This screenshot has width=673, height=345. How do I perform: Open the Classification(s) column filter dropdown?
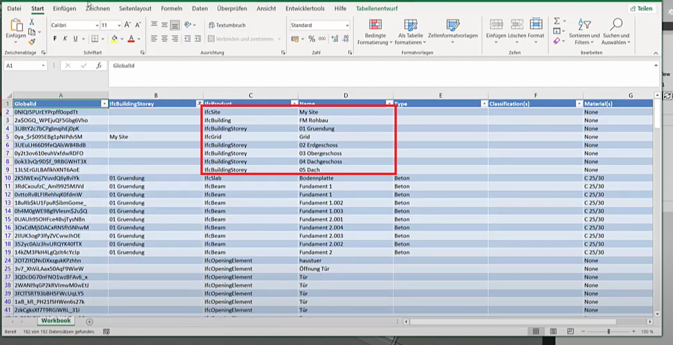pyautogui.click(x=579, y=104)
